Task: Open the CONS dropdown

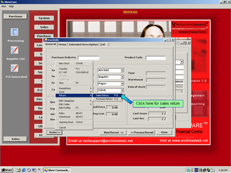Action: (122, 90)
